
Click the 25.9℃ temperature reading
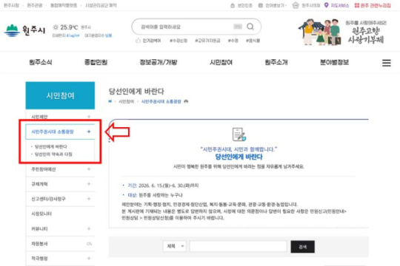69,27
